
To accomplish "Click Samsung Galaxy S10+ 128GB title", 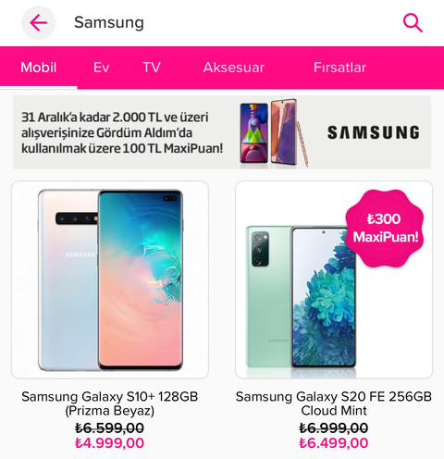I will (110, 403).
